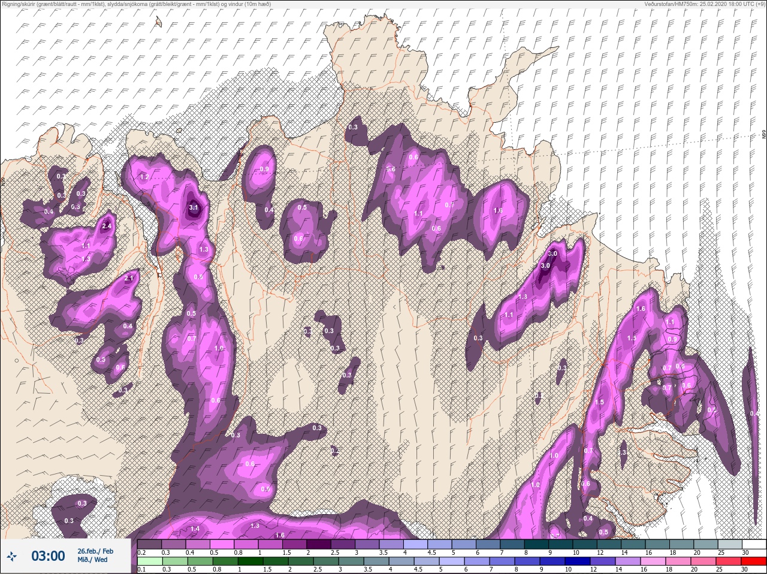Click the 1.4 precipitation value near the bottom
The image size is (767, 574).
[195, 529]
